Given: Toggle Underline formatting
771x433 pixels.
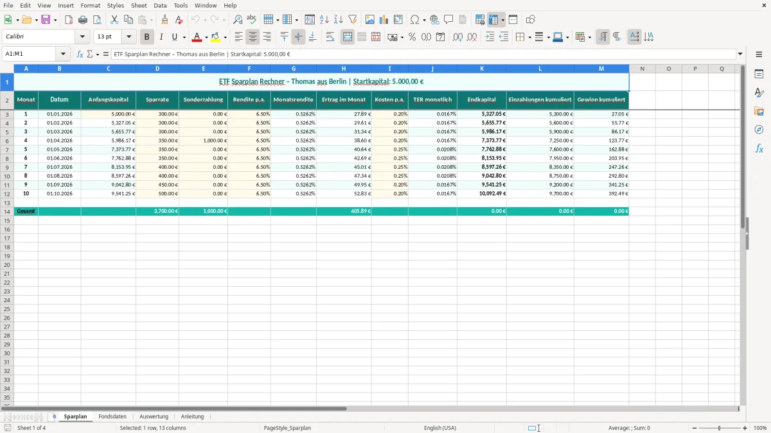Looking at the screenshot, I should (174, 37).
